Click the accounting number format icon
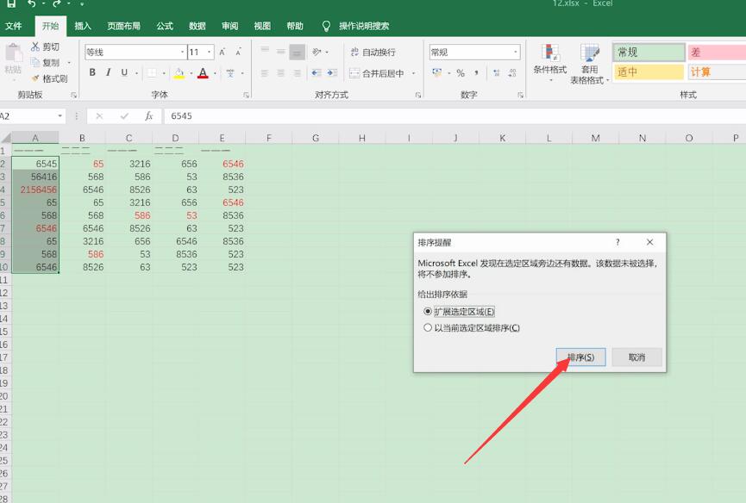 click(436, 72)
